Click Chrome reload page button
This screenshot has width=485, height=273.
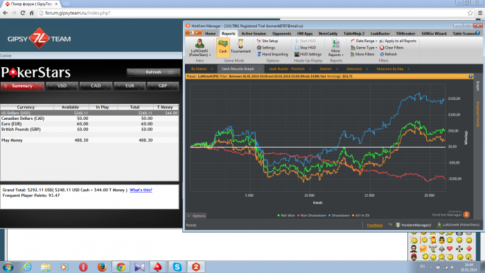[23, 13]
